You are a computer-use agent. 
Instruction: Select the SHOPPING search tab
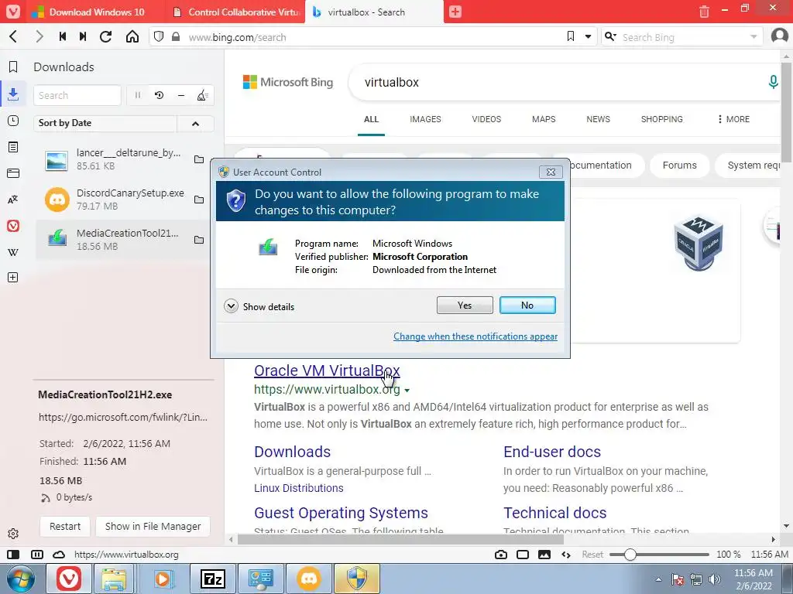click(x=661, y=119)
